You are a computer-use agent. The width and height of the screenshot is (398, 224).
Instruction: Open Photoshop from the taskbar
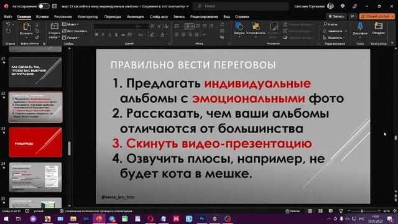coord(201,218)
